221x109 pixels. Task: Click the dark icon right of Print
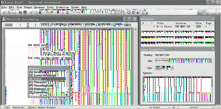tap(25, 12)
